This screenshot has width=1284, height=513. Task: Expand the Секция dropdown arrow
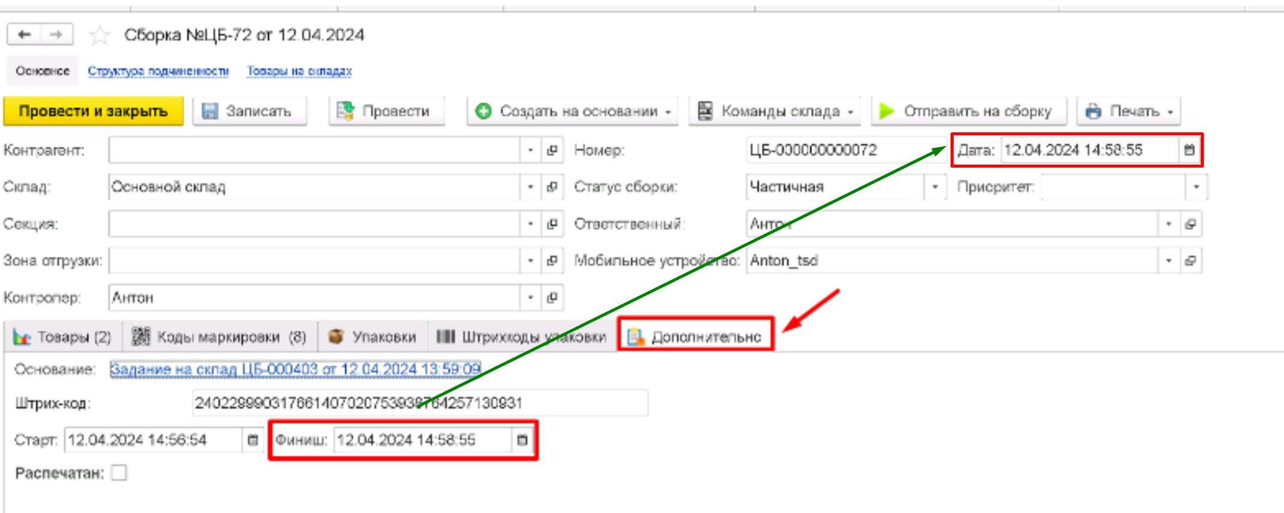[530, 224]
